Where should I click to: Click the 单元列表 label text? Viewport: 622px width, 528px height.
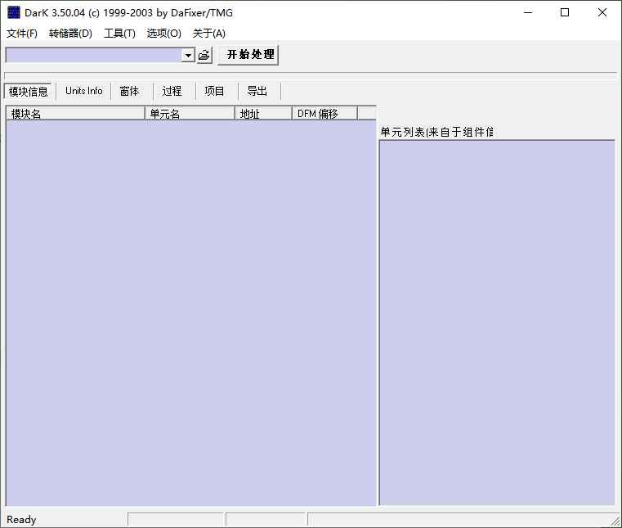tap(436, 132)
